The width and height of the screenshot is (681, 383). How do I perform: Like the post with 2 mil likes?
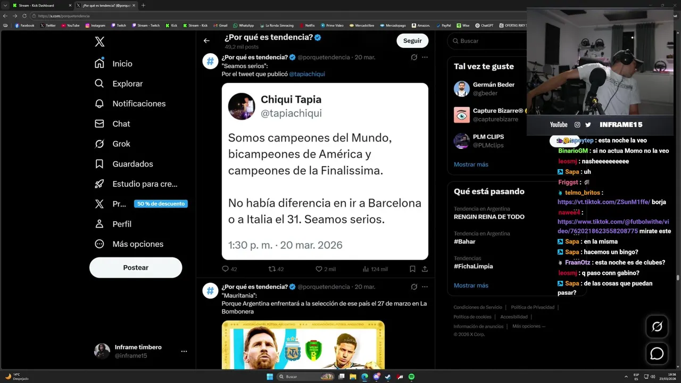(326, 269)
